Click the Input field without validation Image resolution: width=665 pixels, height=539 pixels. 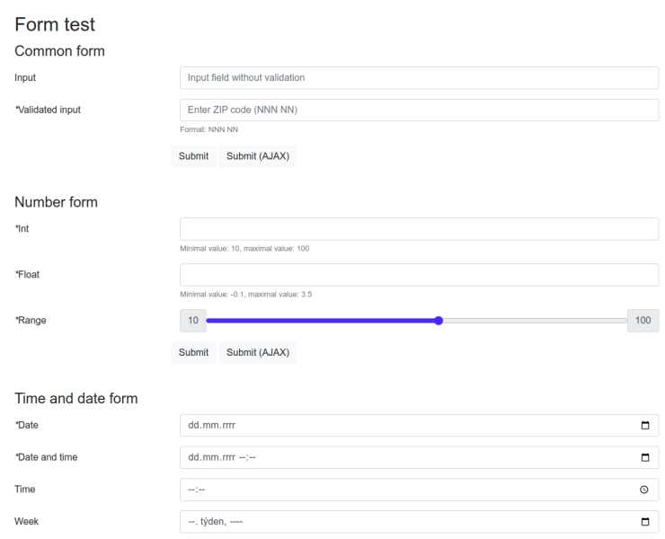tap(420, 78)
